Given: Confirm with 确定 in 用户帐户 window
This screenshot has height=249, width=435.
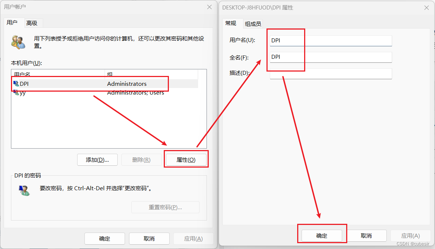Looking at the screenshot, I should point(105,238).
